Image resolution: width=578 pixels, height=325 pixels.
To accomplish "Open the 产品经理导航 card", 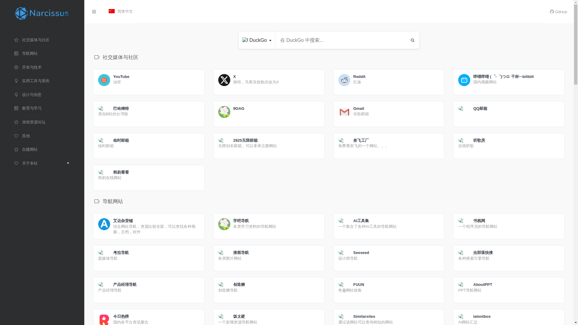I will pyautogui.click(x=149, y=290).
